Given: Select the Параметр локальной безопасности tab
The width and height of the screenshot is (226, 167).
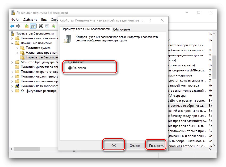Looking at the screenshot, I should pos(86,29).
